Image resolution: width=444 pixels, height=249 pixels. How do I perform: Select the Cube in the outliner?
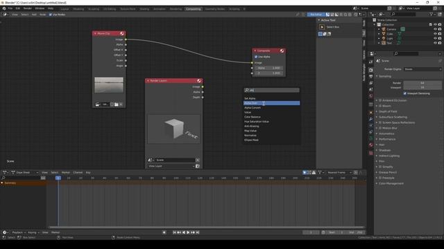[x=390, y=34]
